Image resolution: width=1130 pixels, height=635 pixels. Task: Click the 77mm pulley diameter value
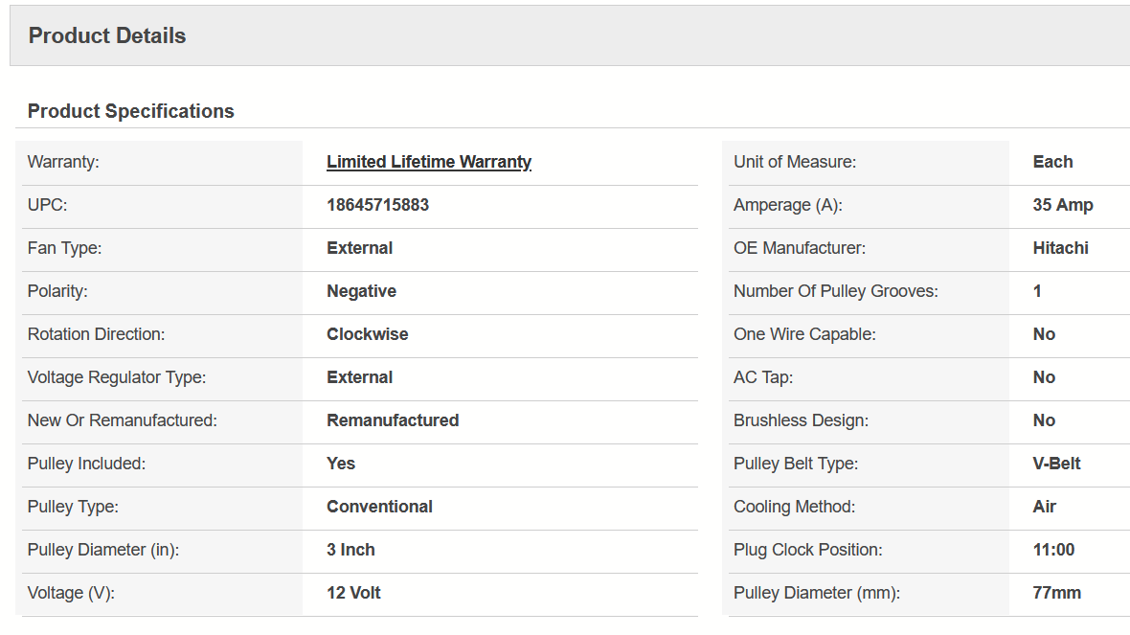pos(1056,593)
